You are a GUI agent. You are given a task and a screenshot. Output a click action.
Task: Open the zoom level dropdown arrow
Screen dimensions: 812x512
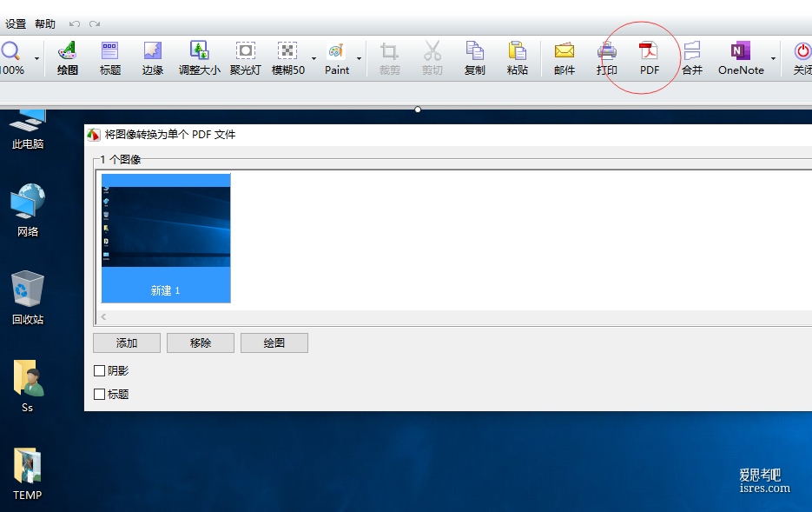click(36, 58)
